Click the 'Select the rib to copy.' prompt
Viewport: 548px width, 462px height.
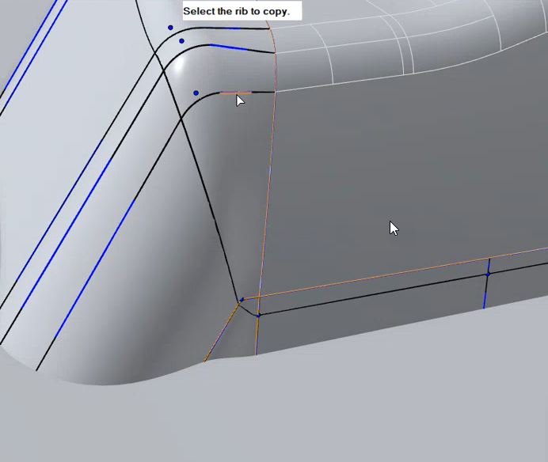coord(236,11)
